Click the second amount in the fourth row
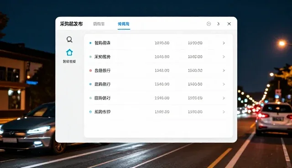 point(195,84)
